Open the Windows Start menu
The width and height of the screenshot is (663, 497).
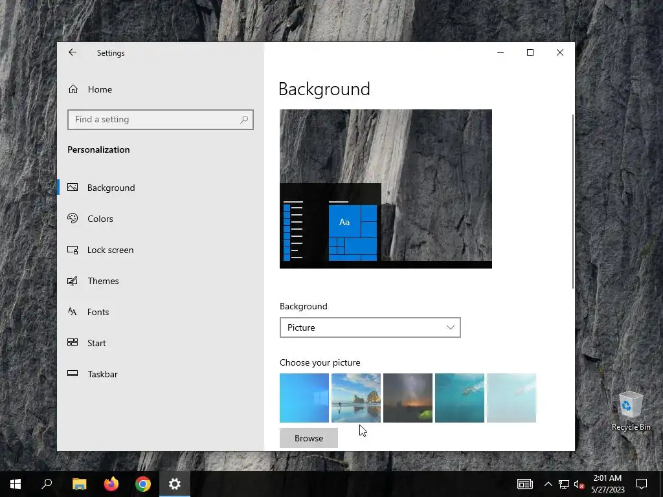(x=16, y=484)
